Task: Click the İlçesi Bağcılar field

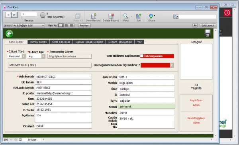Action: point(146,101)
